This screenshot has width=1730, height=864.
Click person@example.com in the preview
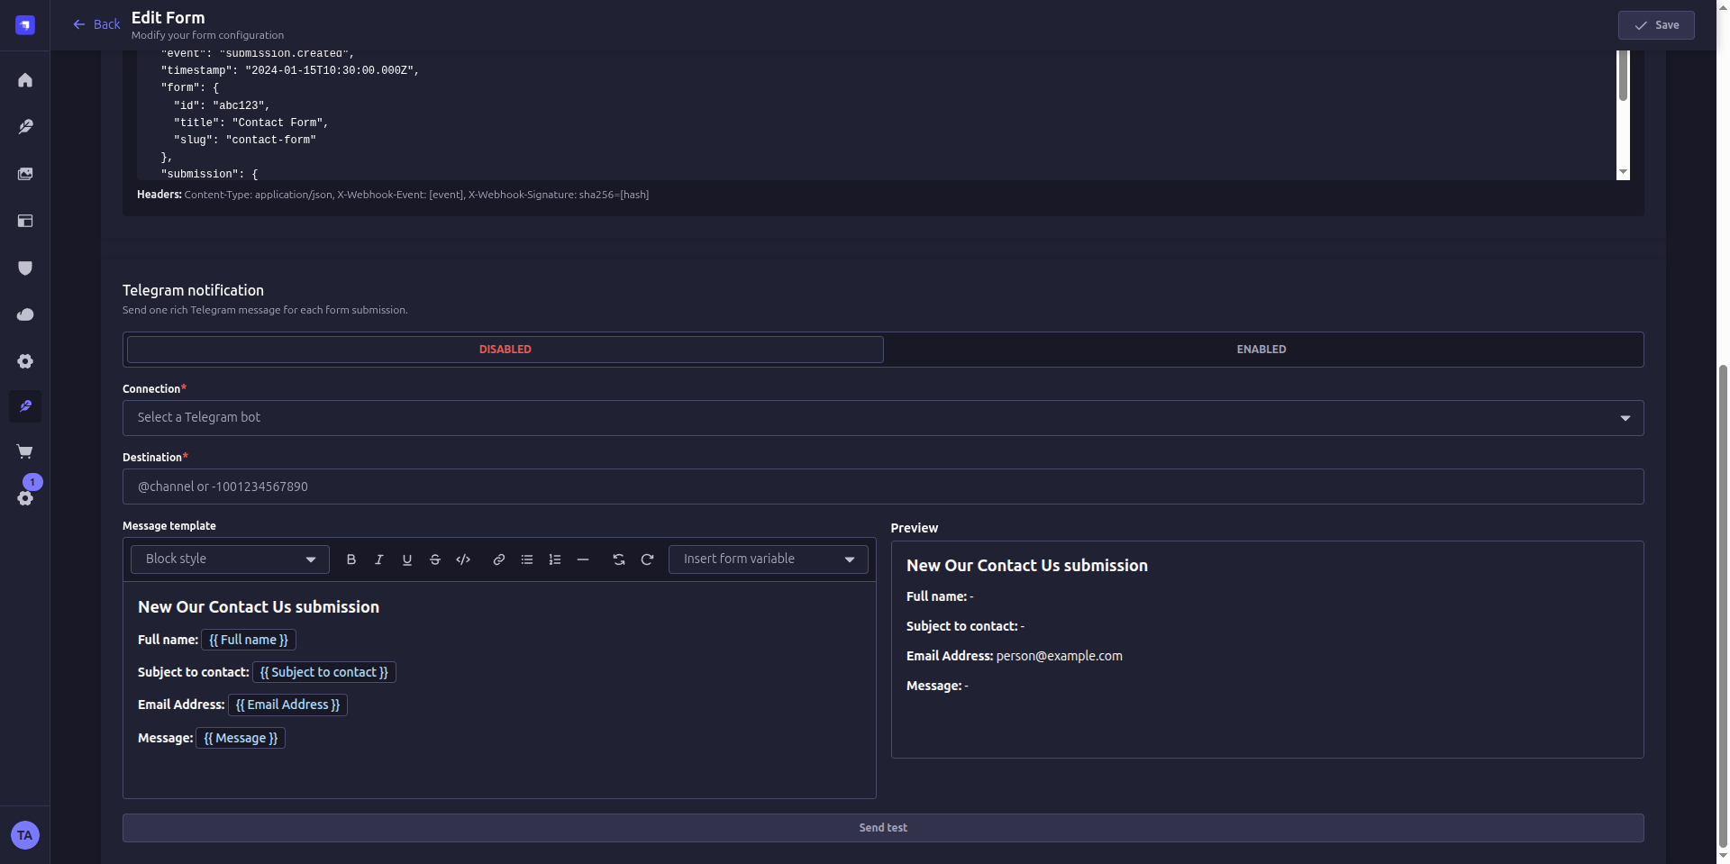click(x=1059, y=656)
